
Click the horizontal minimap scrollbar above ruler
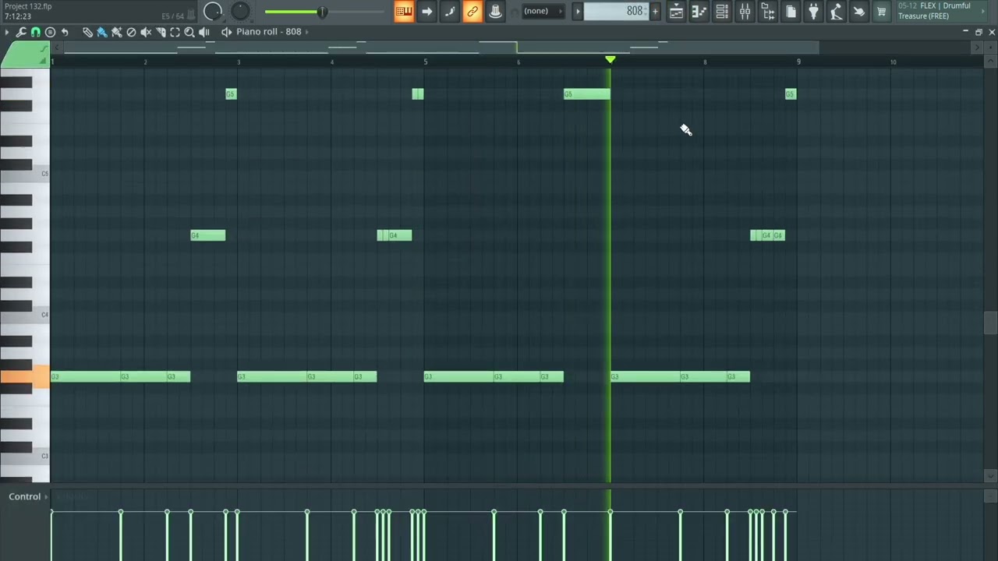pyautogui.click(x=441, y=48)
